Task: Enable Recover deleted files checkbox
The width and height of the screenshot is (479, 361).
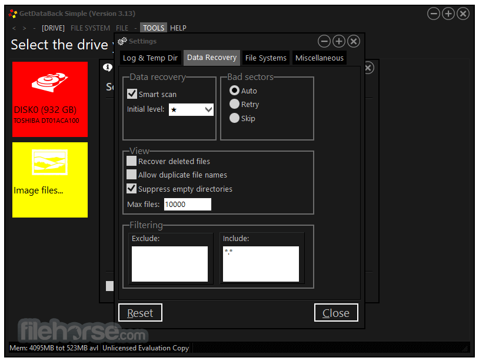Action: pos(131,161)
